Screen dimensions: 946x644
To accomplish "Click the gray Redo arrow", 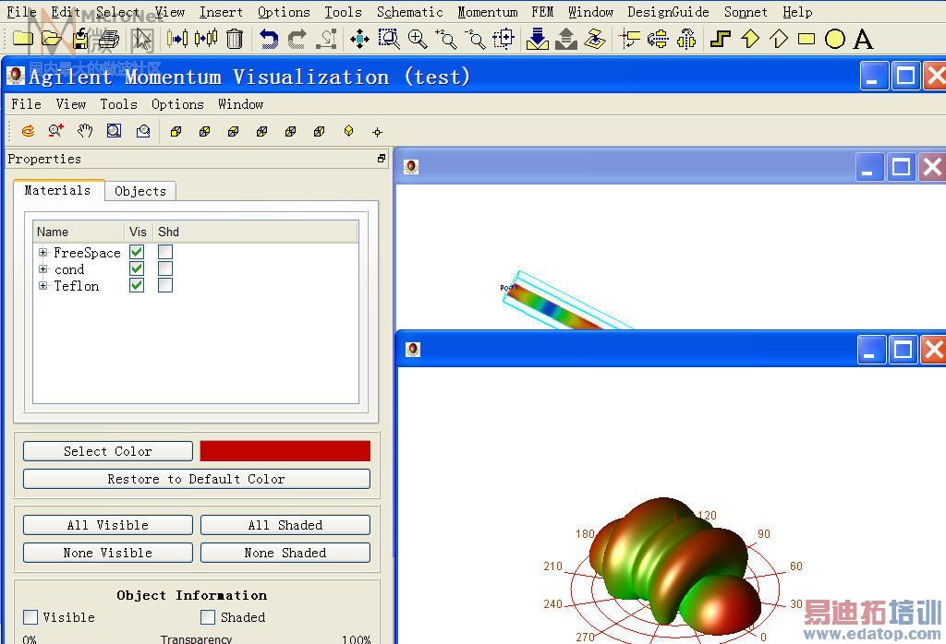I will coord(297,39).
